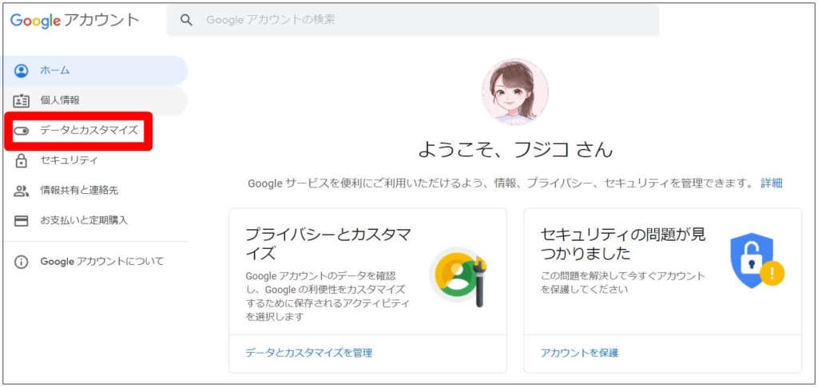Click the padlock icon for セキュリティ
The height and width of the screenshot is (387, 818).
(x=22, y=160)
